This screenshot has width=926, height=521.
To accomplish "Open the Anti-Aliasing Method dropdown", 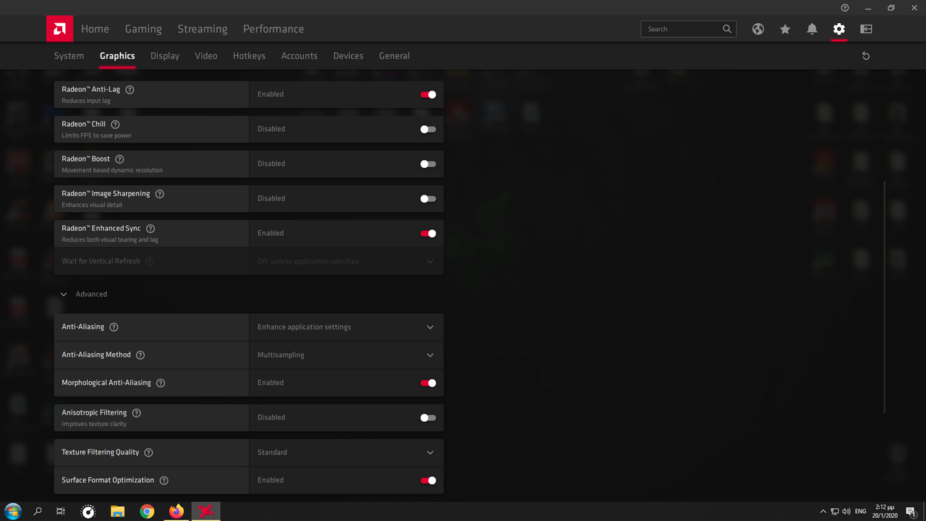I will (347, 355).
